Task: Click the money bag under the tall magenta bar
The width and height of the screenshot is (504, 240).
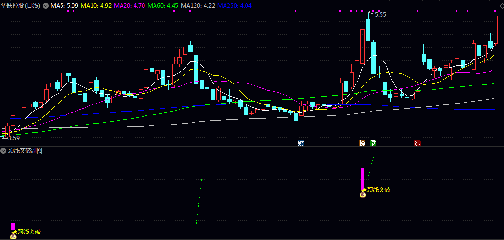Action: 362,194
